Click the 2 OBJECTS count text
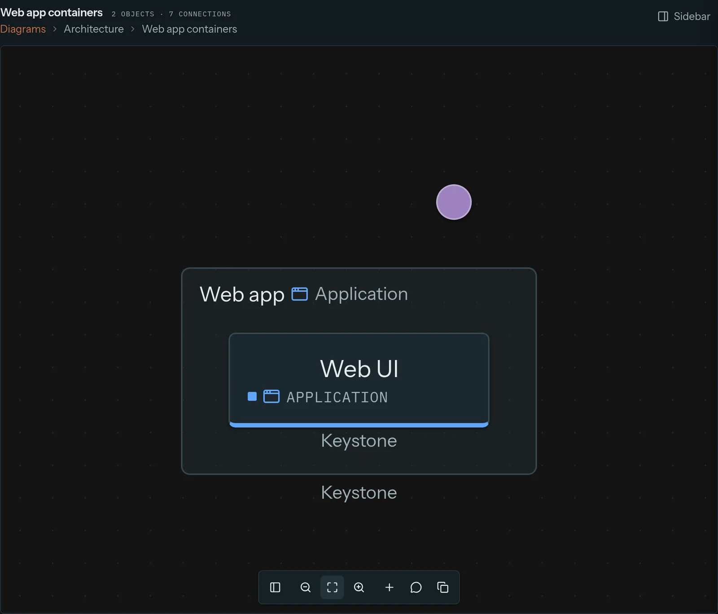This screenshot has width=718, height=614. (133, 14)
